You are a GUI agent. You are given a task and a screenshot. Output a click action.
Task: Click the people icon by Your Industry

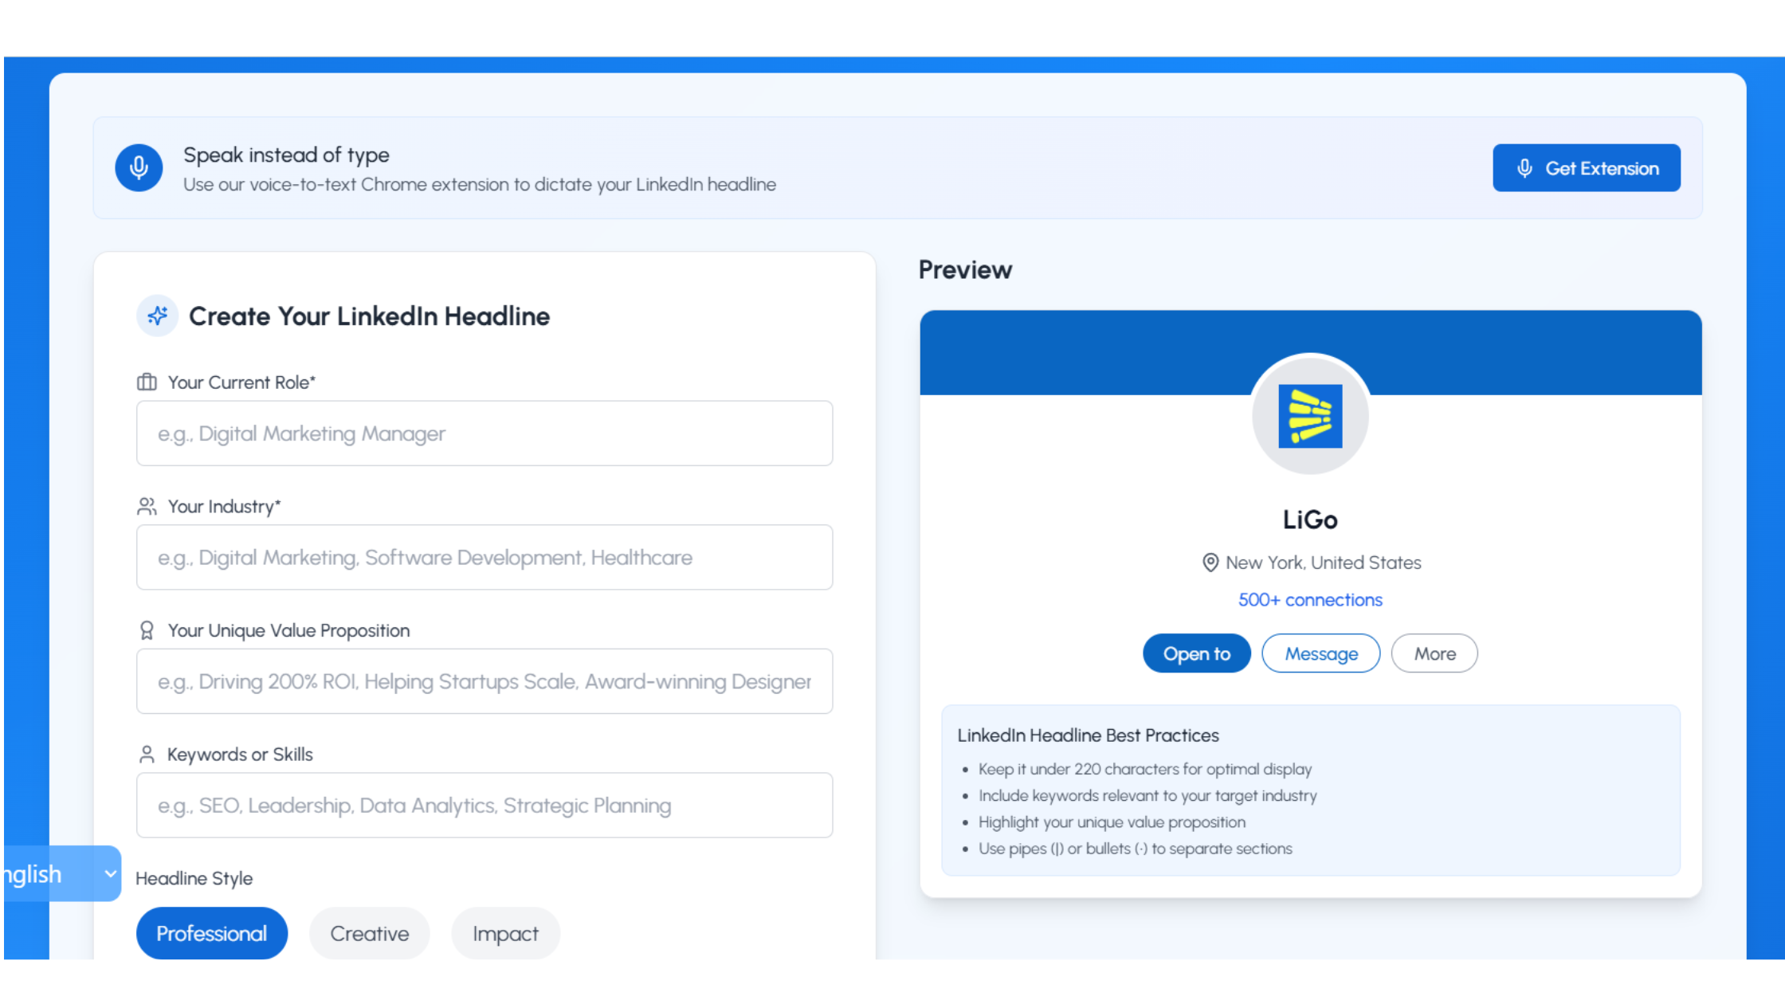(x=147, y=507)
